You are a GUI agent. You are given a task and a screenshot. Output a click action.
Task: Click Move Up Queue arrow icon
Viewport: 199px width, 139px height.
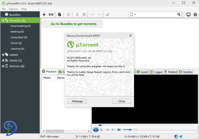[93, 15]
